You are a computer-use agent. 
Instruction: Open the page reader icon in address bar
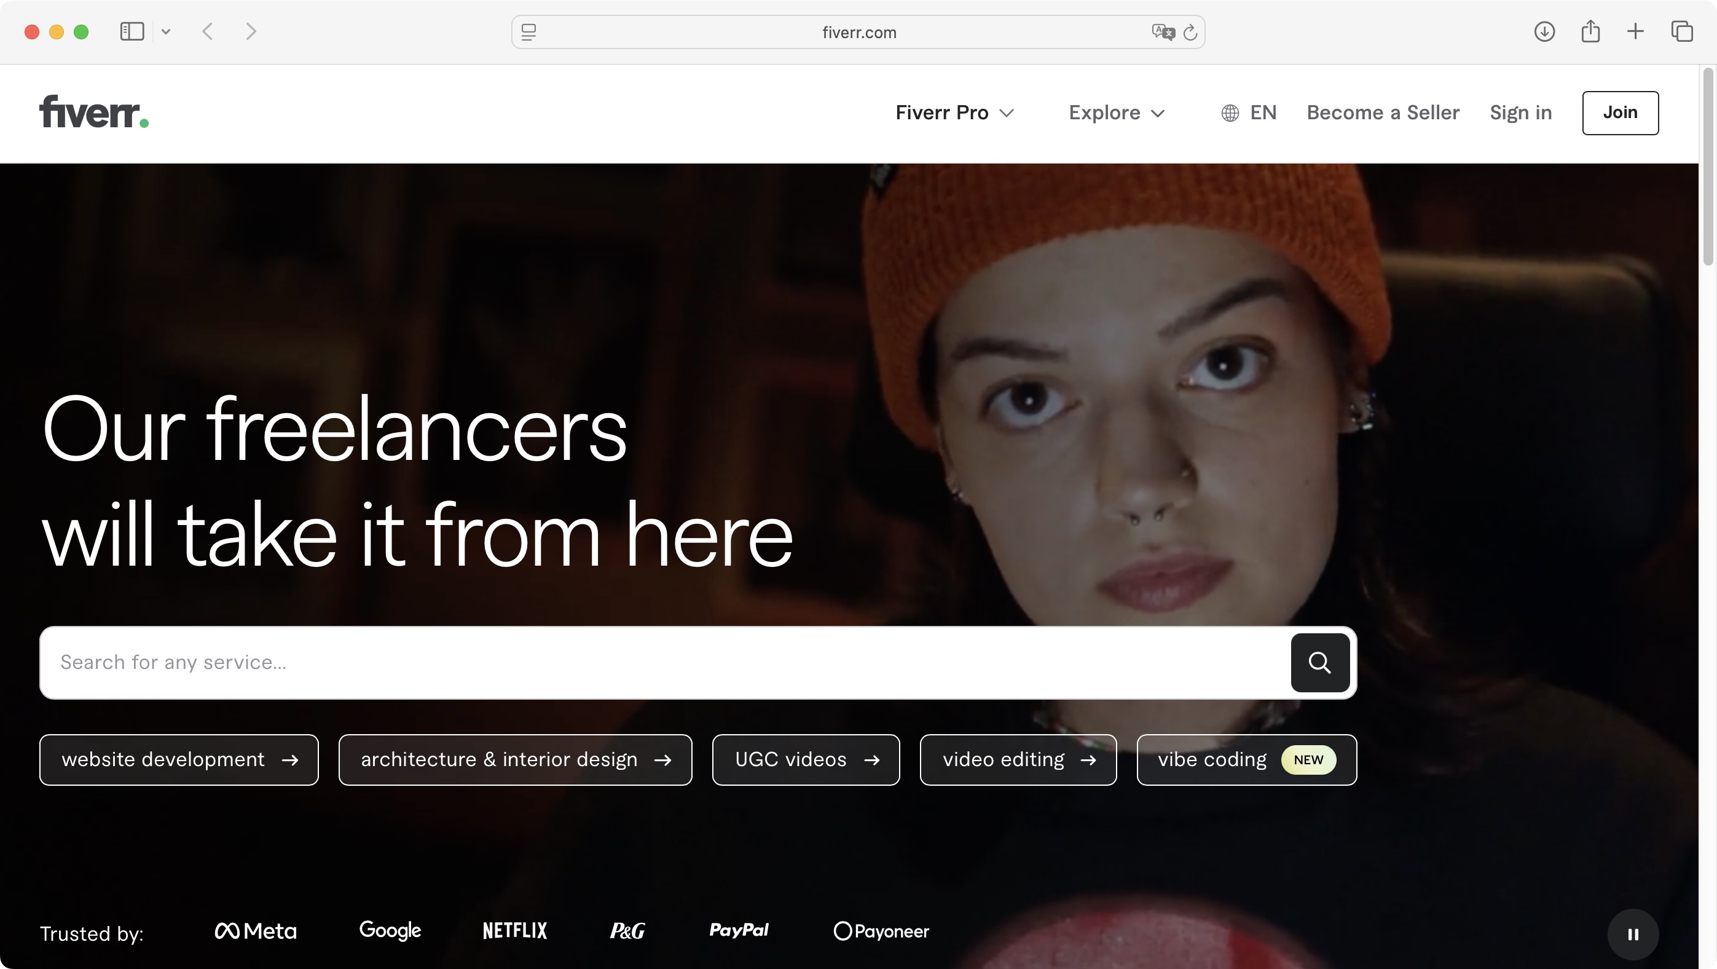(x=528, y=31)
